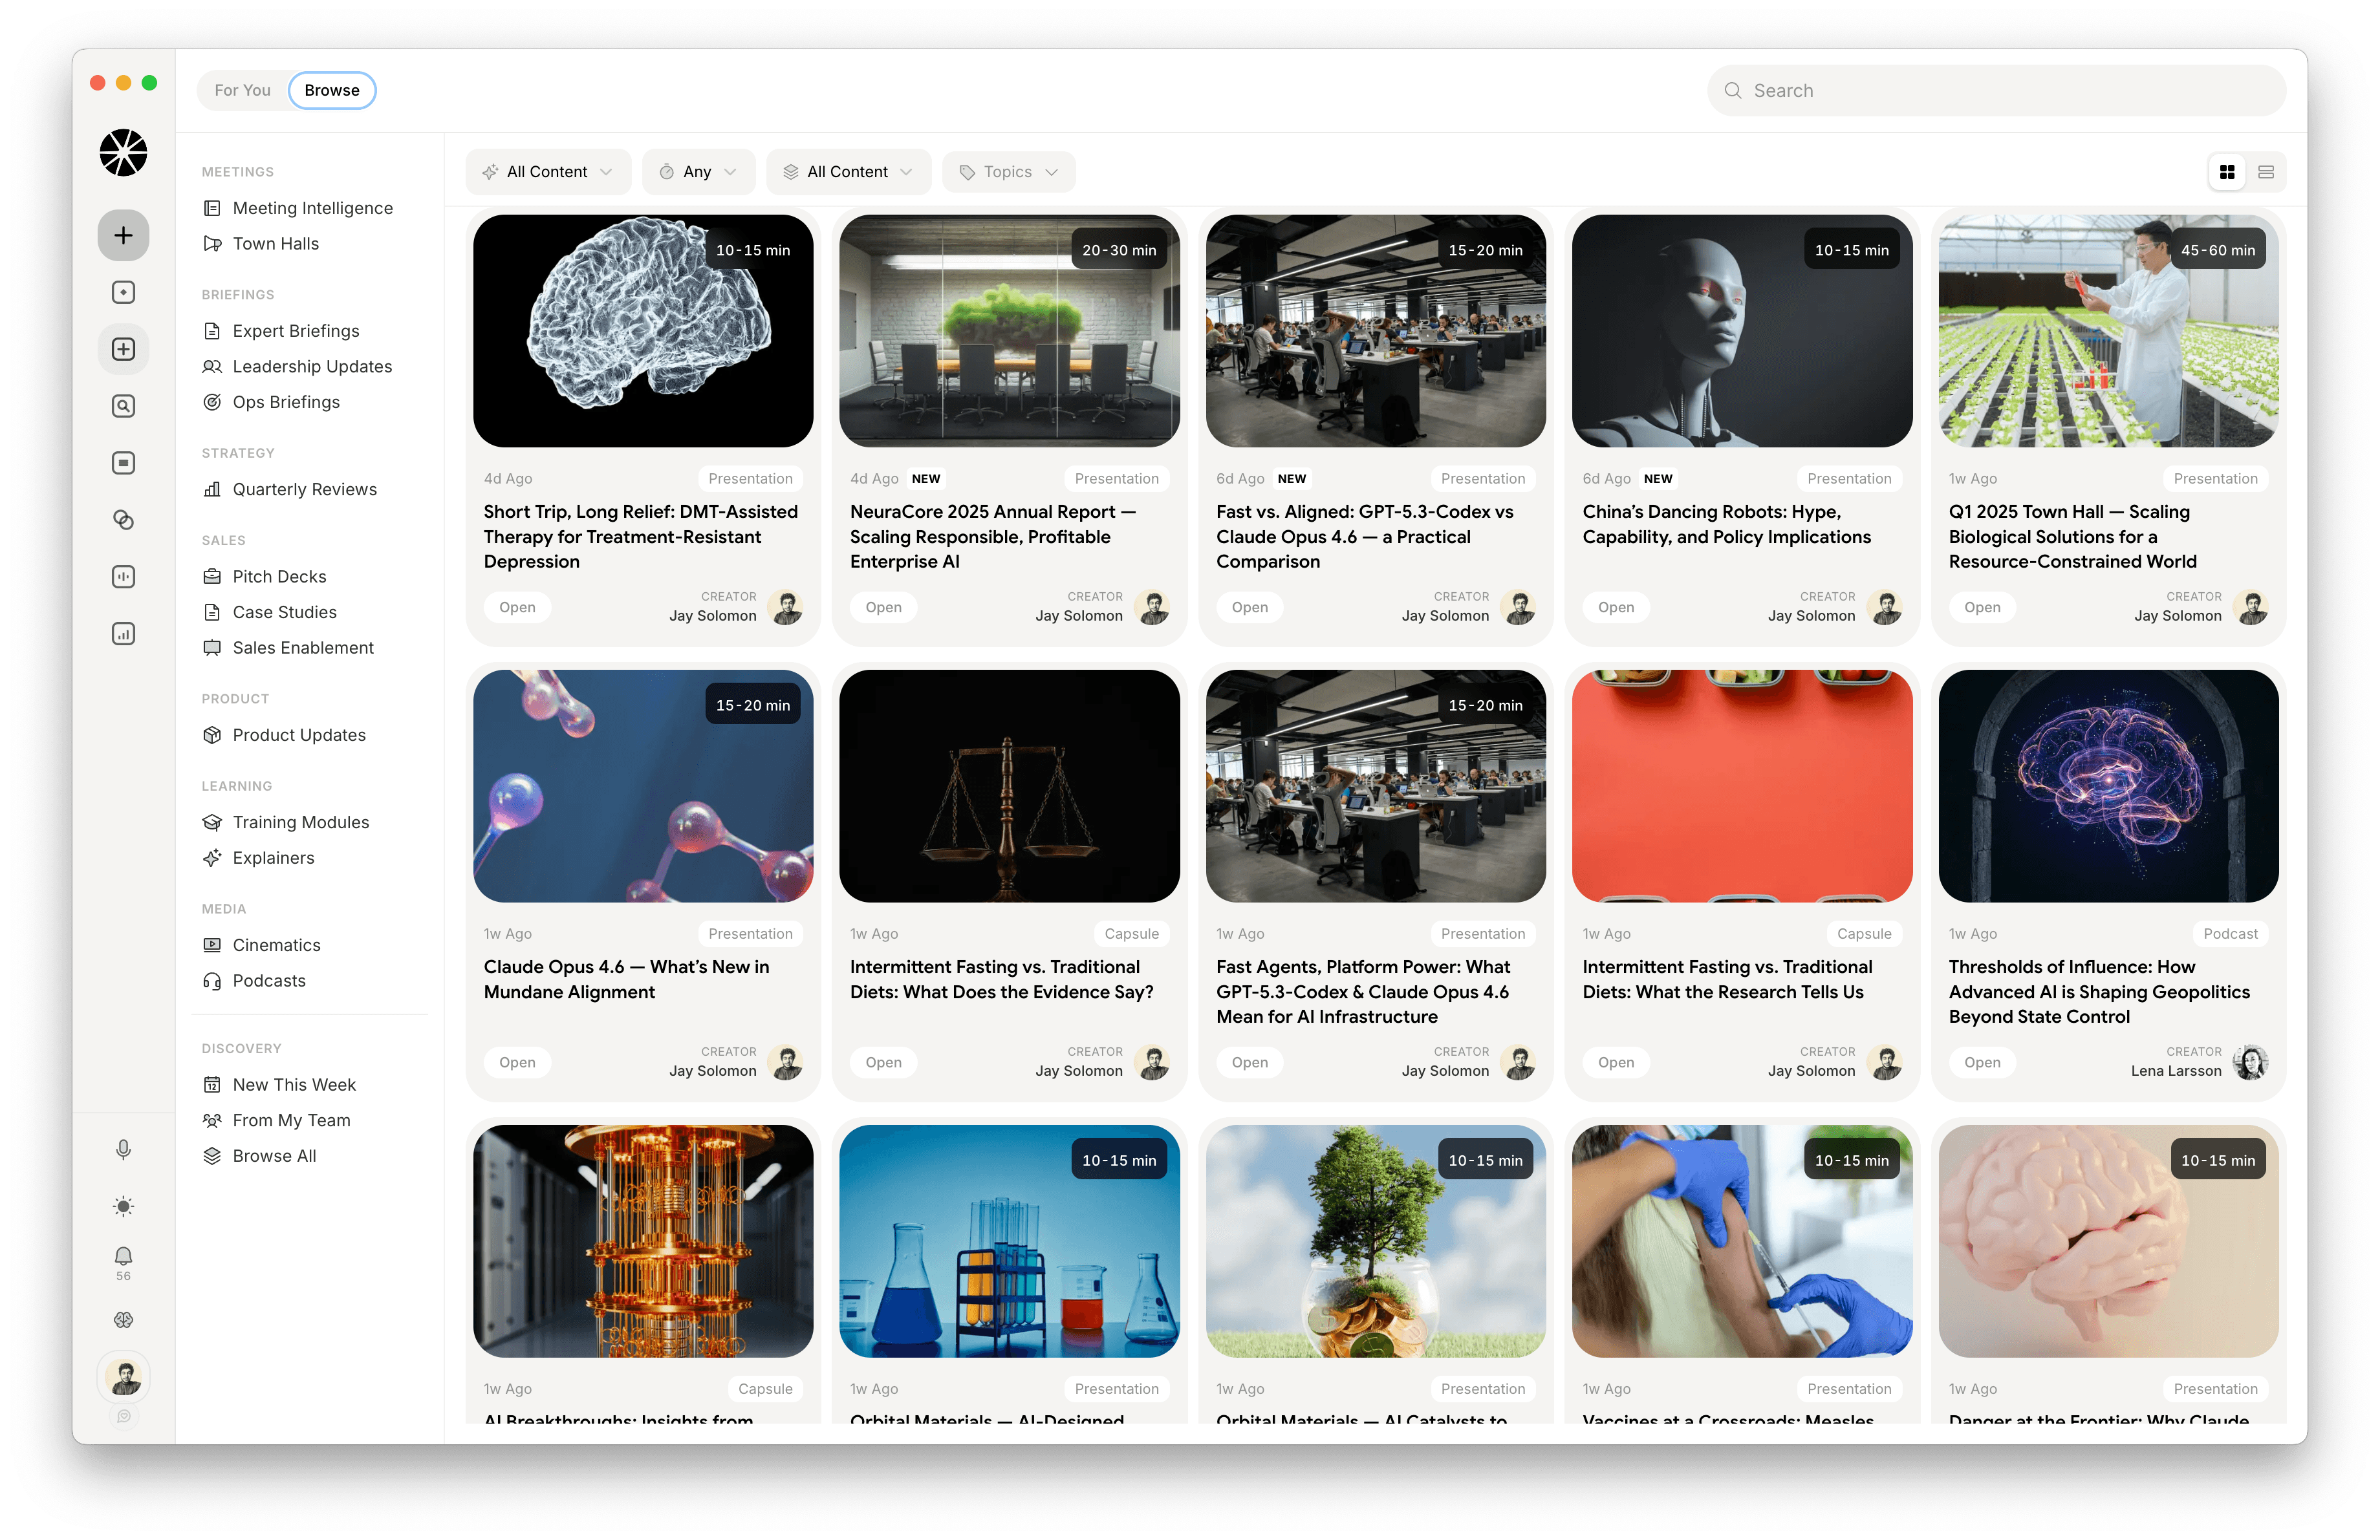Open Meeting Intelligence in sidebar
The width and height of the screenshot is (2380, 1540).
(x=312, y=208)
